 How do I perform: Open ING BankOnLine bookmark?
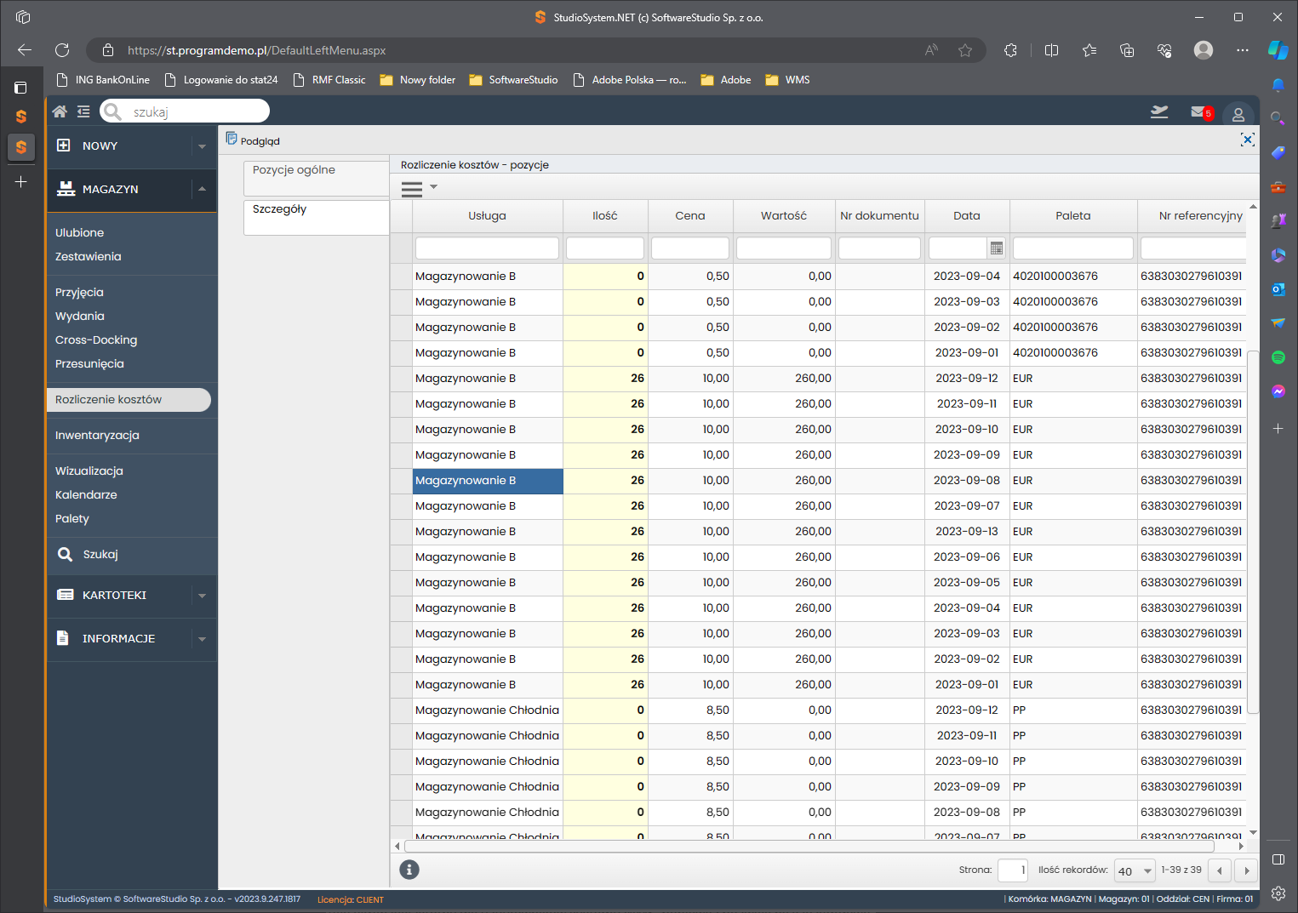pyautogui.click(x=103, y=80)
